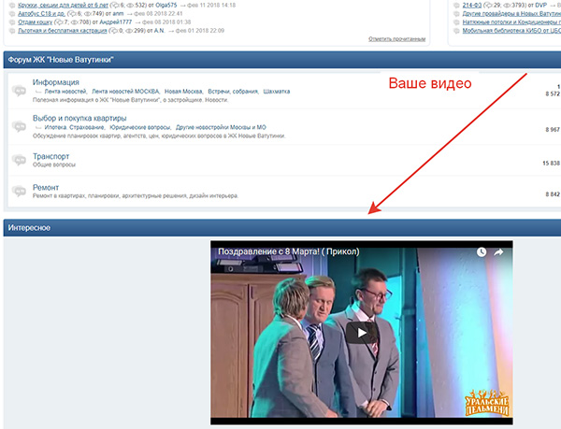Open user profile Андрей1777
This screenshot has width=561, height=429.
(116, 22)
